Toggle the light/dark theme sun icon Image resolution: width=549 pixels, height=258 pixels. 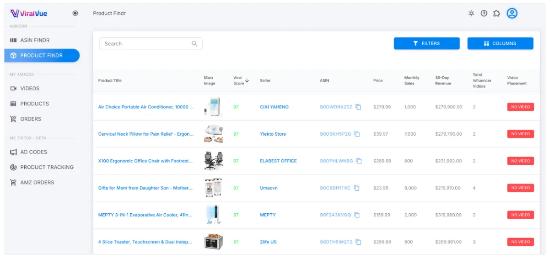(x=471, y=13)
